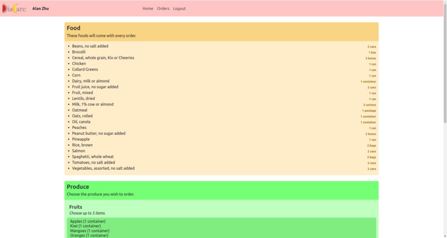Click '2 bags' quantity beside Rice, brown
The height and width of the screenshot is (238, 447).
point(372,146)
